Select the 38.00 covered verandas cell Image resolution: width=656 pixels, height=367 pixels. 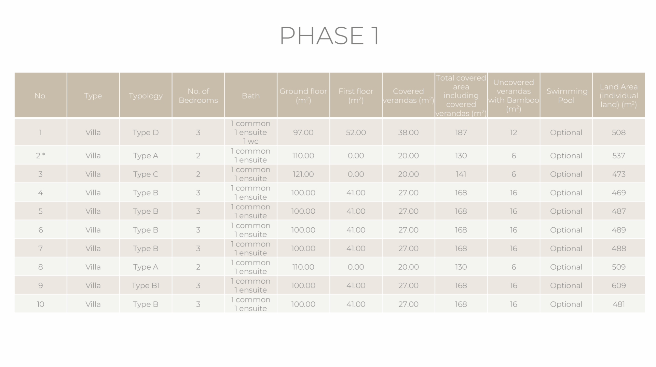click(408, 132)
